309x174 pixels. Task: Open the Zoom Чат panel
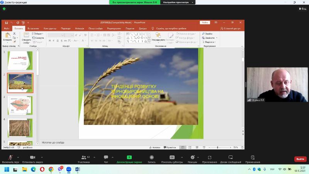click(106, 158)
